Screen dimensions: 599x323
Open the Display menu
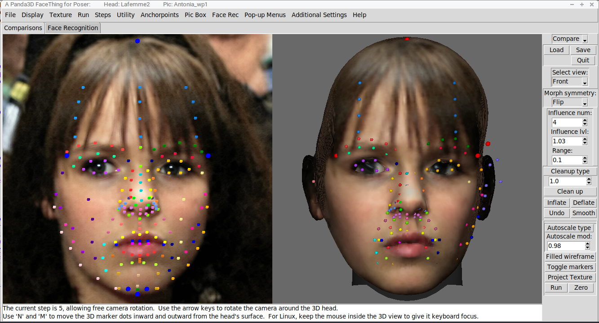[x=32, y=15]
